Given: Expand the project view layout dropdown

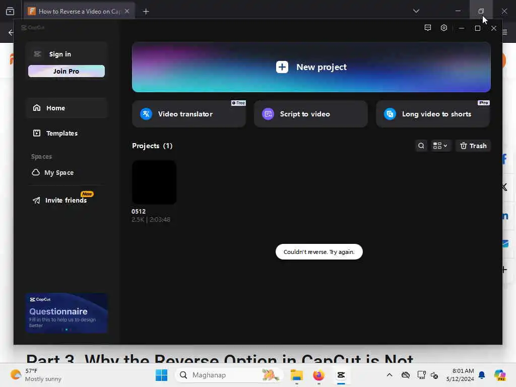Looking at the screenshot, I should pos(440,146).
